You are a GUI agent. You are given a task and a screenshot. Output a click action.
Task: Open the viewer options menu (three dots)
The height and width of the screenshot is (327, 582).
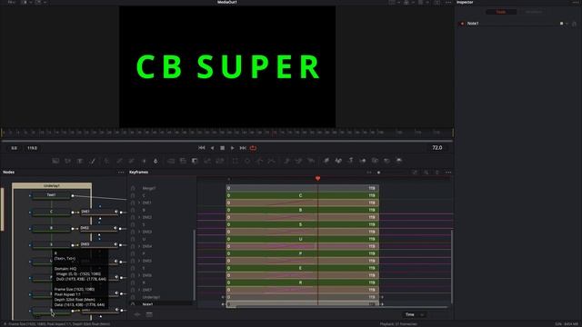pos(448,2)
